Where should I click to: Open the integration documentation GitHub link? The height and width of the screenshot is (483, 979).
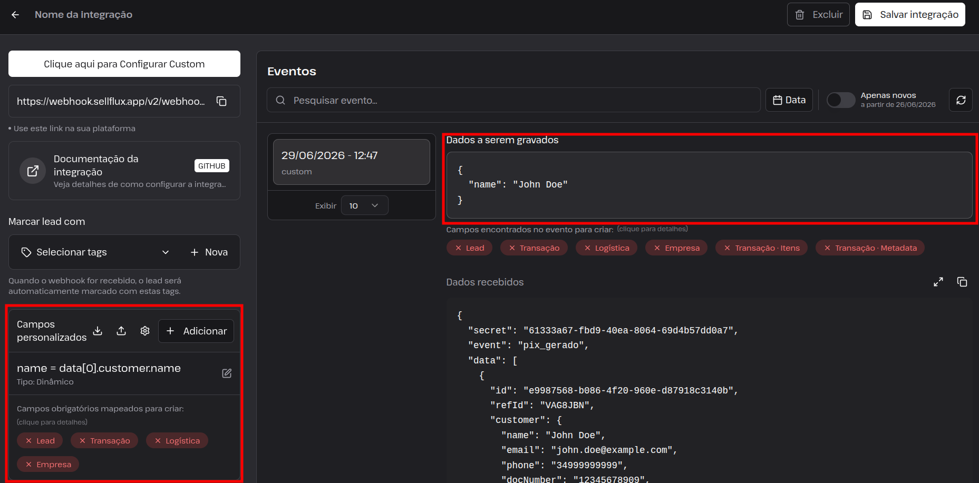coord(124,171)
